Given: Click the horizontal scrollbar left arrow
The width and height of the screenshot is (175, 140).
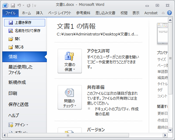Looking at the screenshot, I should pyautogui.click(x=5, y=135).
